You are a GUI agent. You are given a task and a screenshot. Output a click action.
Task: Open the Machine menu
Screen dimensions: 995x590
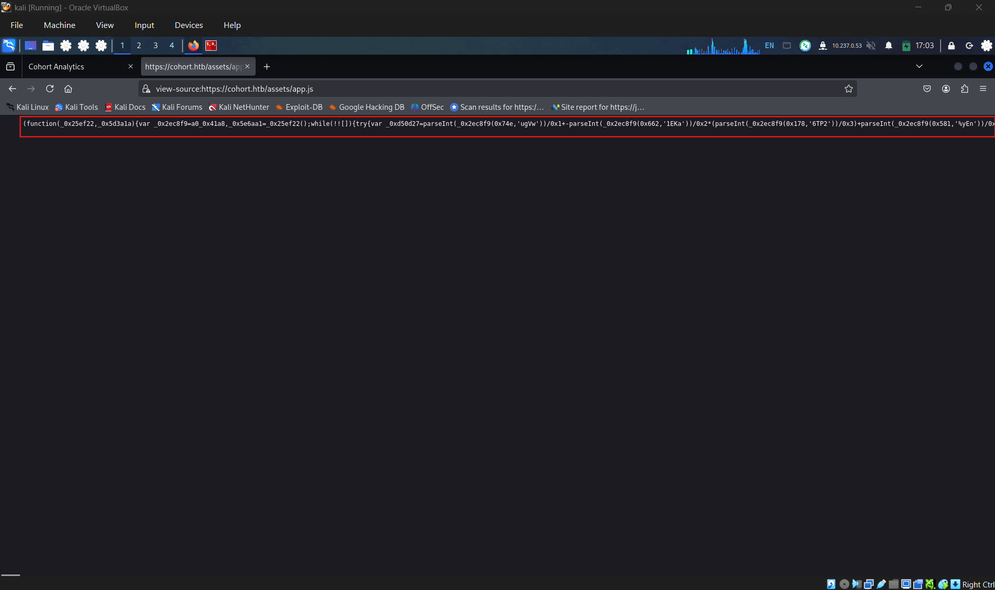click(59, 25)
